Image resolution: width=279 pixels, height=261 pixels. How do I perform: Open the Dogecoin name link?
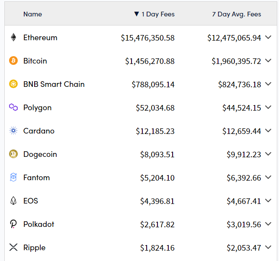pyautogui.click(x=40, y=154)
